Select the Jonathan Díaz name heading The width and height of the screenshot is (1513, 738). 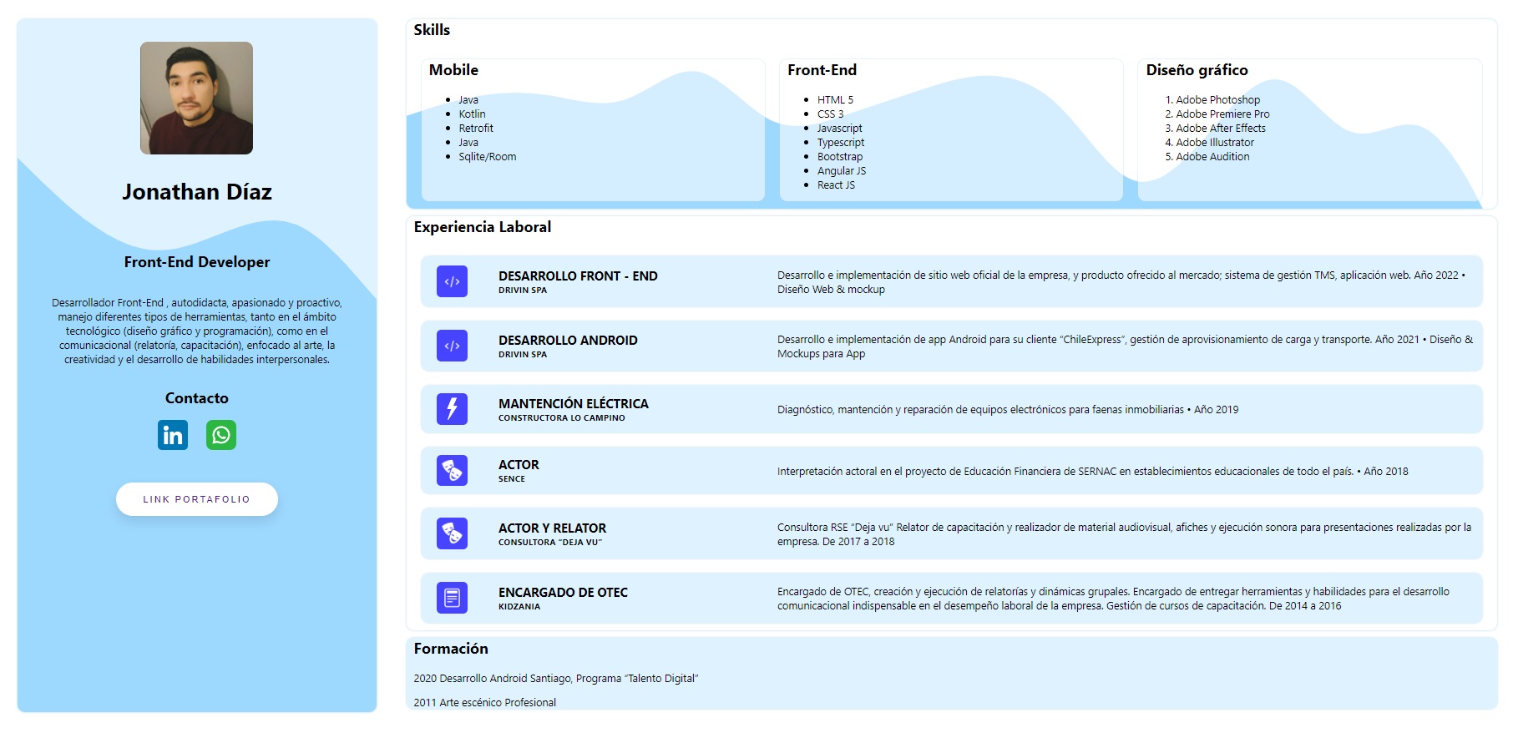pos(197,192)
